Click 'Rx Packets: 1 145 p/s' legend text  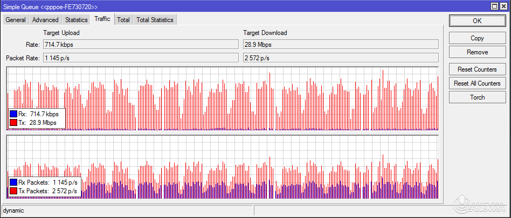coord(48,182)
